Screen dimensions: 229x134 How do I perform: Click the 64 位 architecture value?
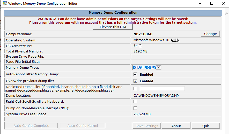(x=138, y=46)
